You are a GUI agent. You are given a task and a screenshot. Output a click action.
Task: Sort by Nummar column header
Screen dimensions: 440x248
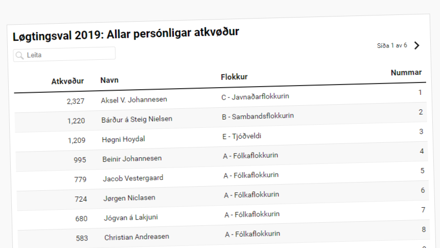pos(406,73)
